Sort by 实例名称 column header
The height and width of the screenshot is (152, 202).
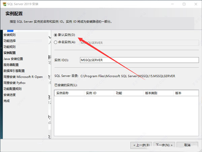[x=69, y=93]
